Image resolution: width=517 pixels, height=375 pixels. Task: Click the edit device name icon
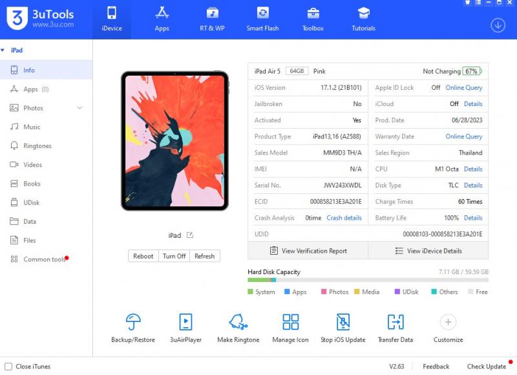[x=190, y=235]
